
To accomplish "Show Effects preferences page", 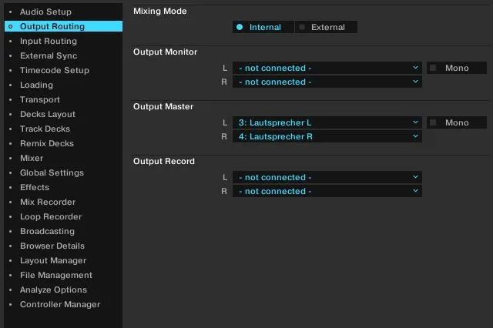I will pyautogui.click(x=34, y=187).
